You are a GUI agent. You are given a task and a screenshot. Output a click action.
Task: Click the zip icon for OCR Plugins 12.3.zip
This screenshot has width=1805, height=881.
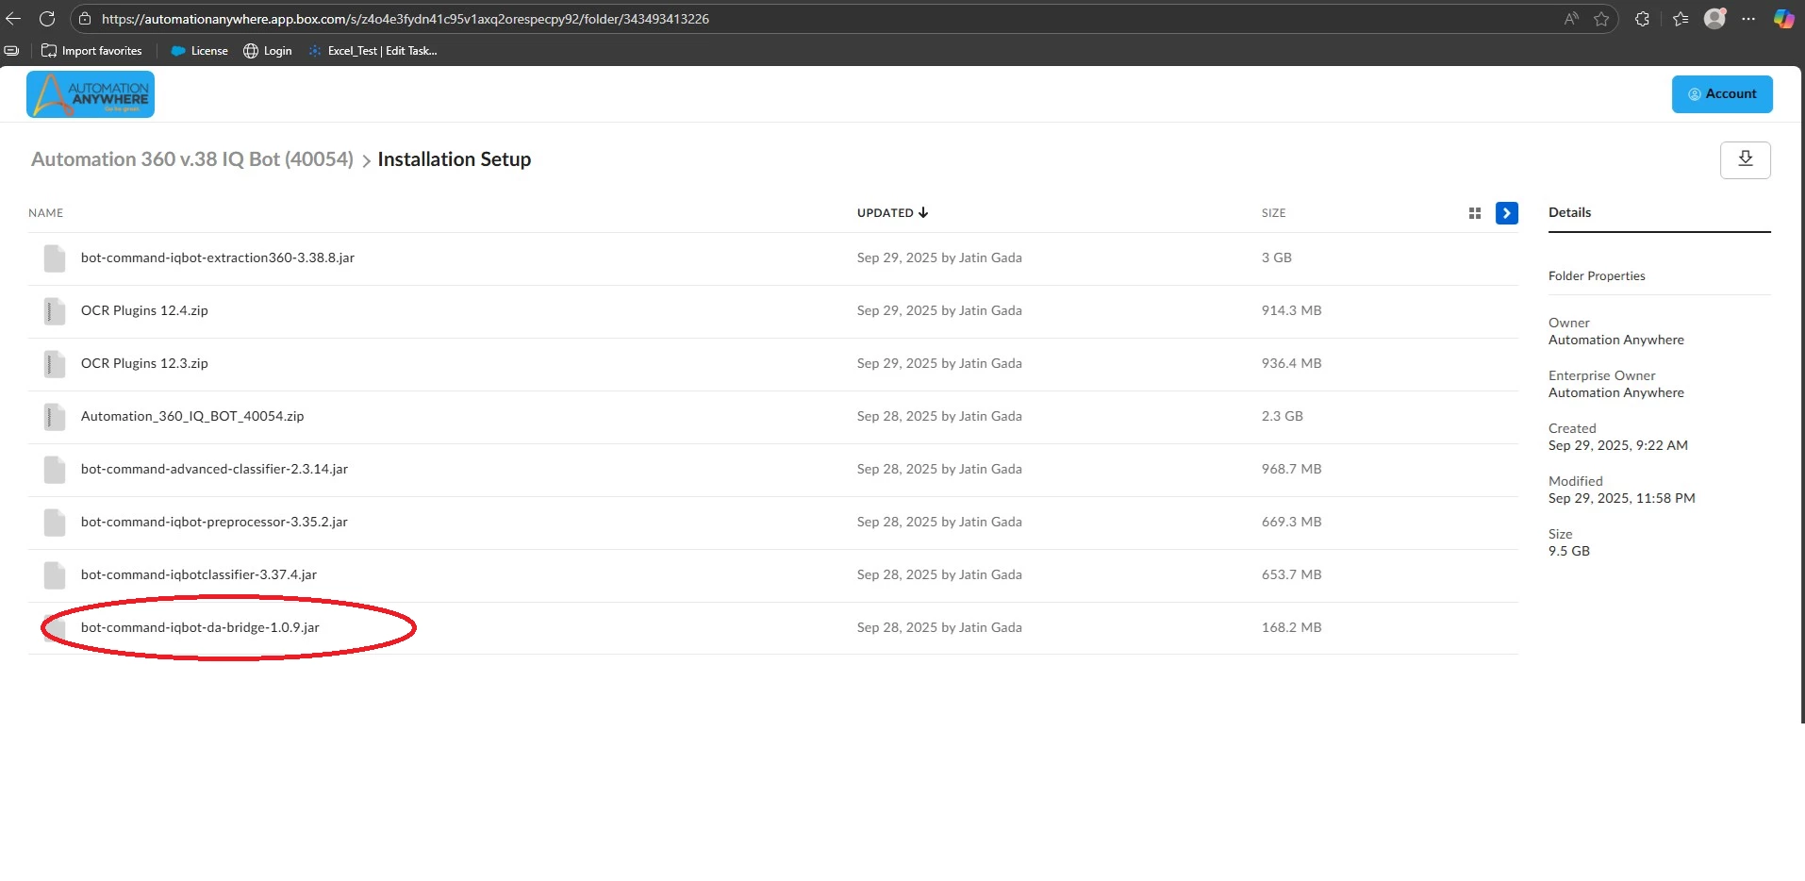point(55,364)
